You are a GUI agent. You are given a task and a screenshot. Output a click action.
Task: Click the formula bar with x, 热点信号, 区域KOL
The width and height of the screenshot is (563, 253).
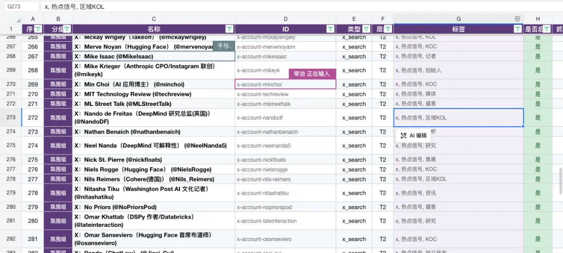pyautogui.click(x=302, y=6)
